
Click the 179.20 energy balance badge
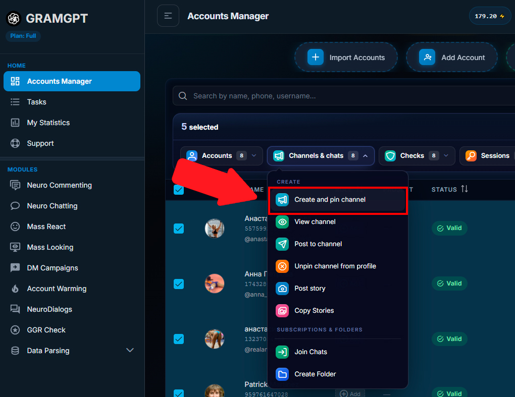[x=490, y=16]
